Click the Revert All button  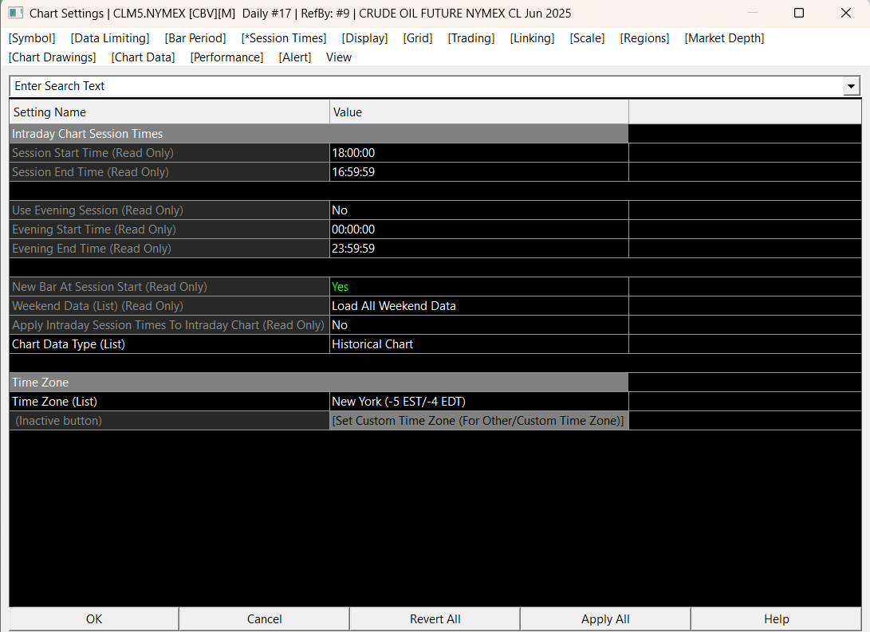coord(435,618)
